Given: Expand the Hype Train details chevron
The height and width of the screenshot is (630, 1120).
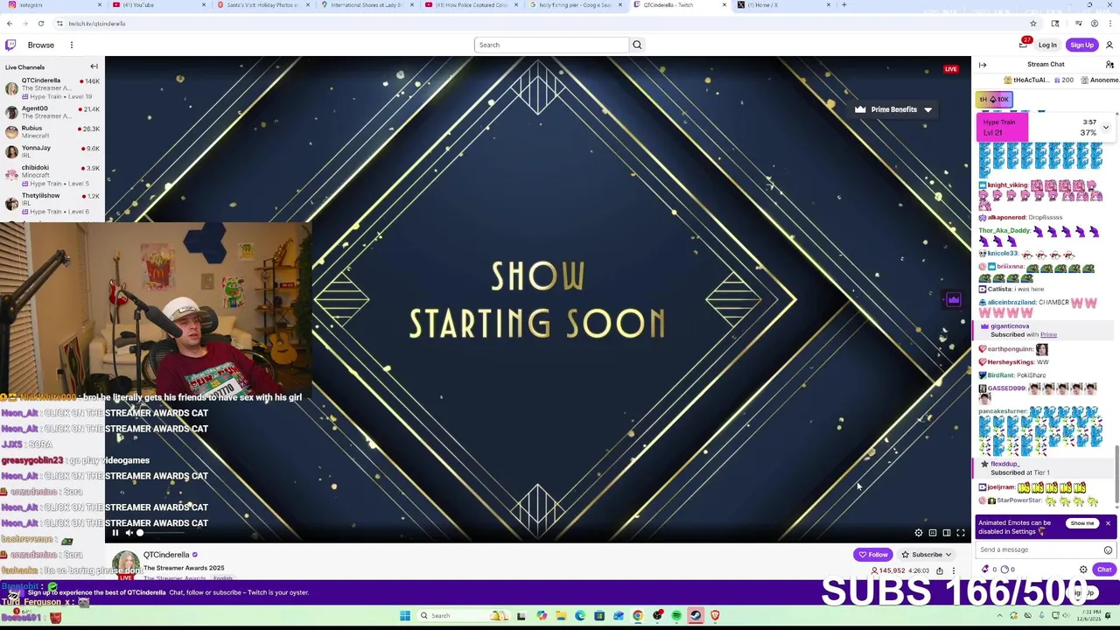Looking at the screenshot, I should [1105, 128].
